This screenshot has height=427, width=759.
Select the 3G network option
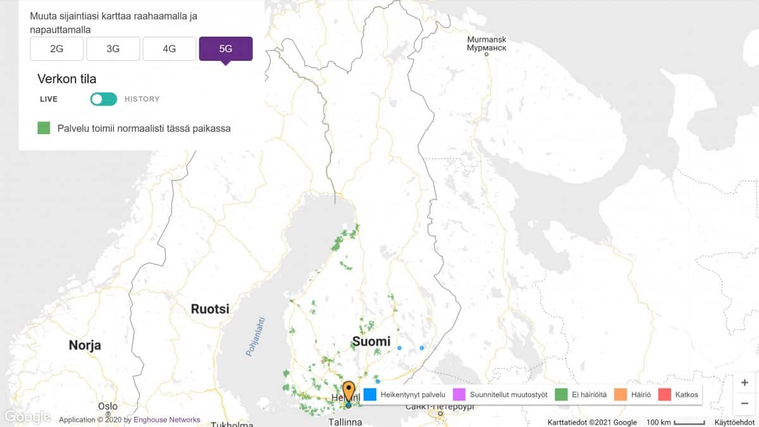(113, 48)
